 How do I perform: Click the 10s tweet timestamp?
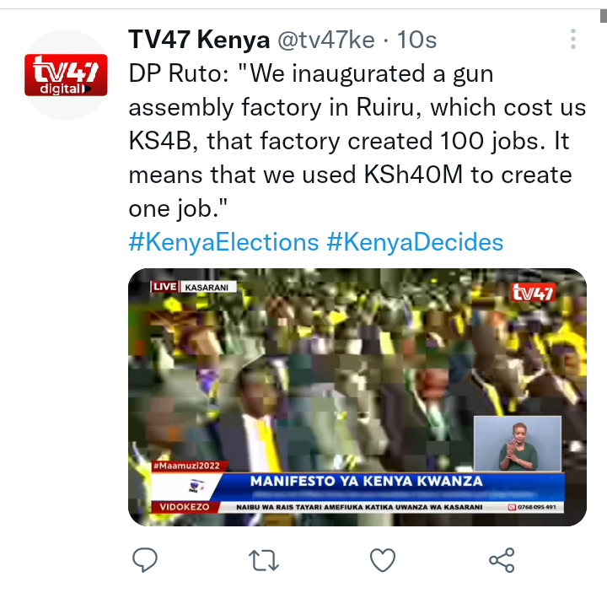(416, 40)
